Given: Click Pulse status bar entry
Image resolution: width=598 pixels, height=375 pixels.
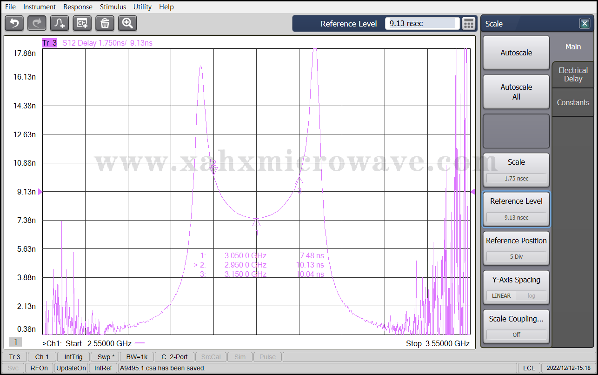Looking at the screenshot, I should click(x=267, y=357).
